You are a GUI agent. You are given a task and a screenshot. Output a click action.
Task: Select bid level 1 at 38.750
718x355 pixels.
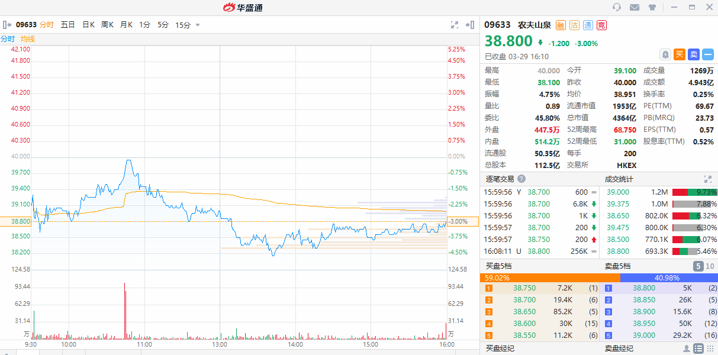540,288
